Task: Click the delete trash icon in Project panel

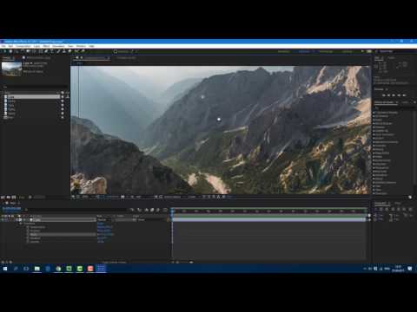Action: click(30, 197)
